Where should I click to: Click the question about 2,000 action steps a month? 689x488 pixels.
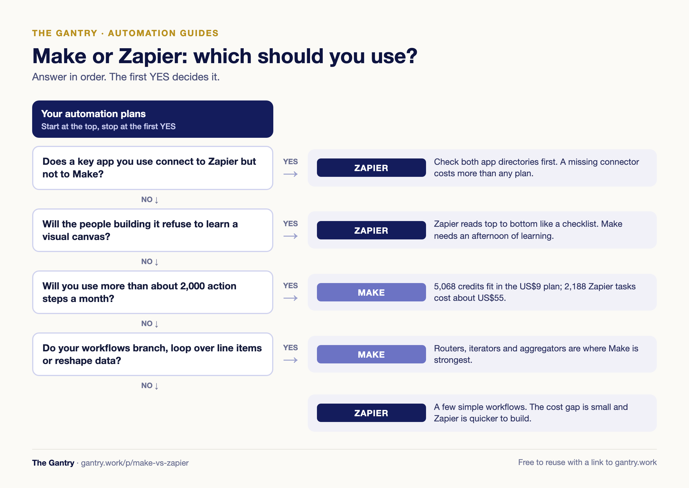tap(153, 293)
